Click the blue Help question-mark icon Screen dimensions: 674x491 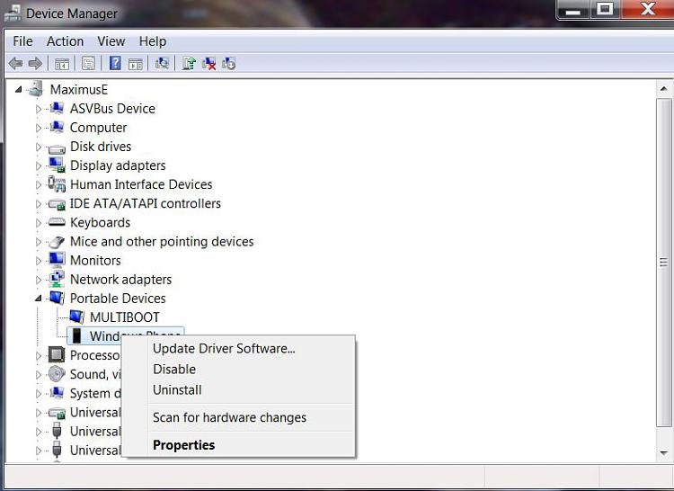coord(115,64)
